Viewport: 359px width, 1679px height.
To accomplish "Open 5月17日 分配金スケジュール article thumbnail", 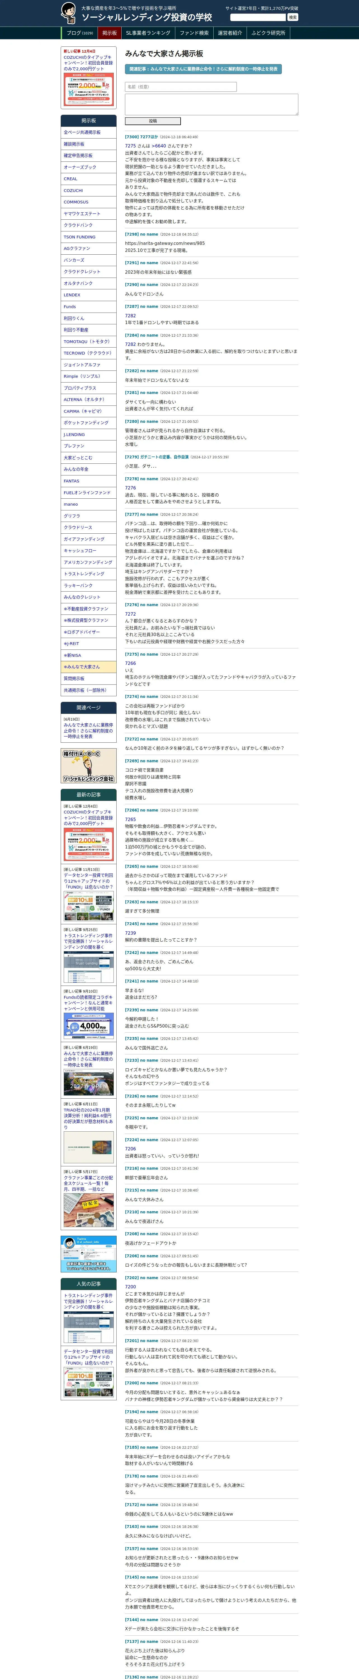I will click(x=89, y=1210).
